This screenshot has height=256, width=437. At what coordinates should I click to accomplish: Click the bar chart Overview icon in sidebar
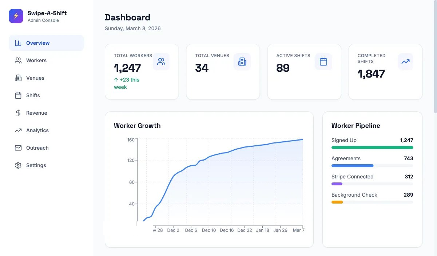18,43
